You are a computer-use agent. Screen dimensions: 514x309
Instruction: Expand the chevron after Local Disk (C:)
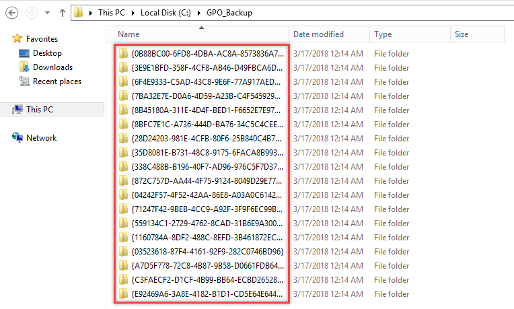[x=198, y=13]
